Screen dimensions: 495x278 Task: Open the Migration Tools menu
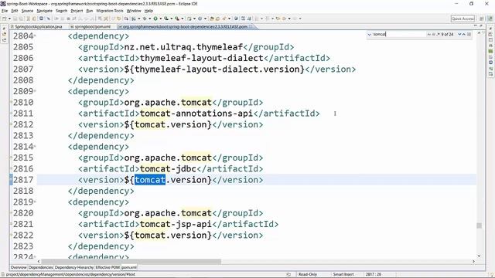(x=110, y=11)
